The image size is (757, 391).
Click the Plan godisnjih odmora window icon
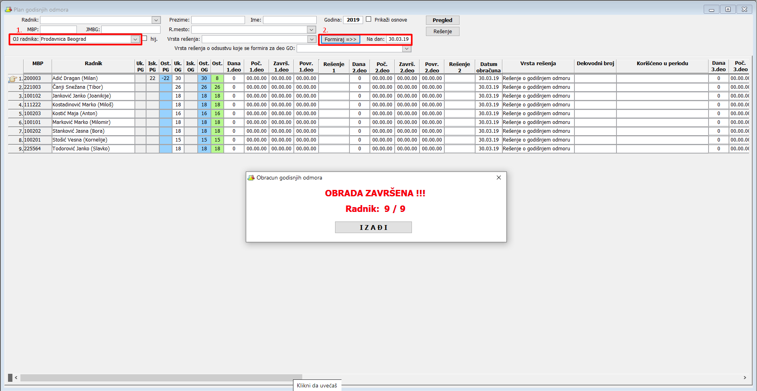pos(8,9)
